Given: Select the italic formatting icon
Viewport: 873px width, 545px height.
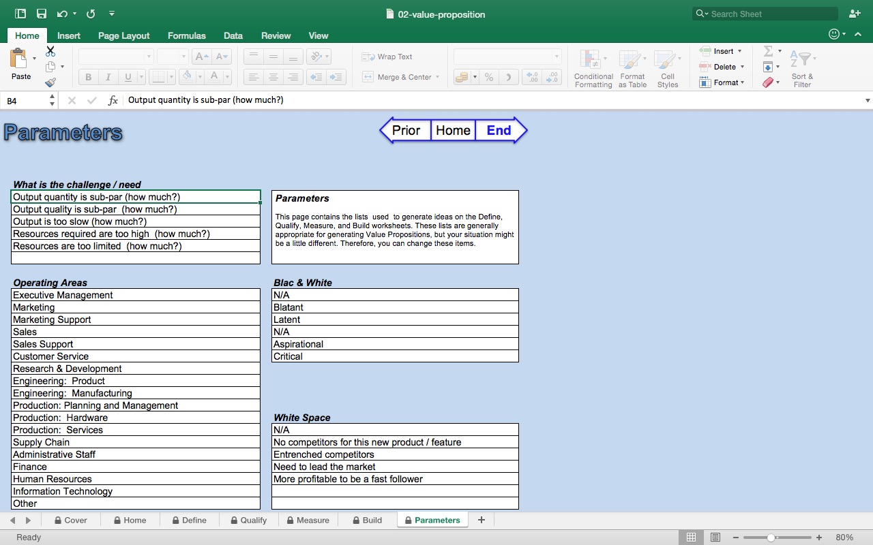Looking at the screenshot, I should point(108,76).
